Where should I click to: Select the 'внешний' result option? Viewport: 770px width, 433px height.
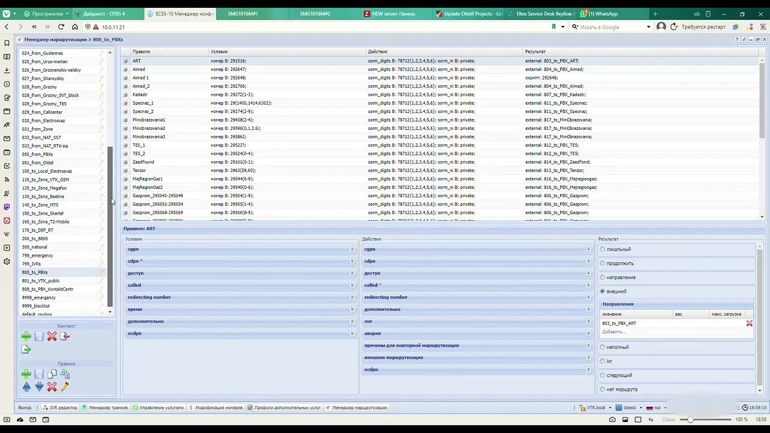(x=602, y=292)
